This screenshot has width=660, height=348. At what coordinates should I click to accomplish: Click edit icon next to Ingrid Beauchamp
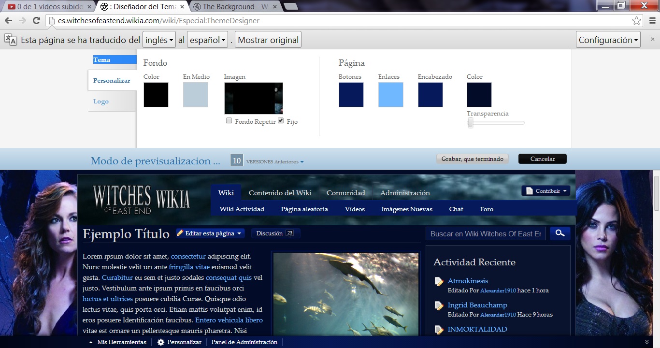[x=439, y=305]
